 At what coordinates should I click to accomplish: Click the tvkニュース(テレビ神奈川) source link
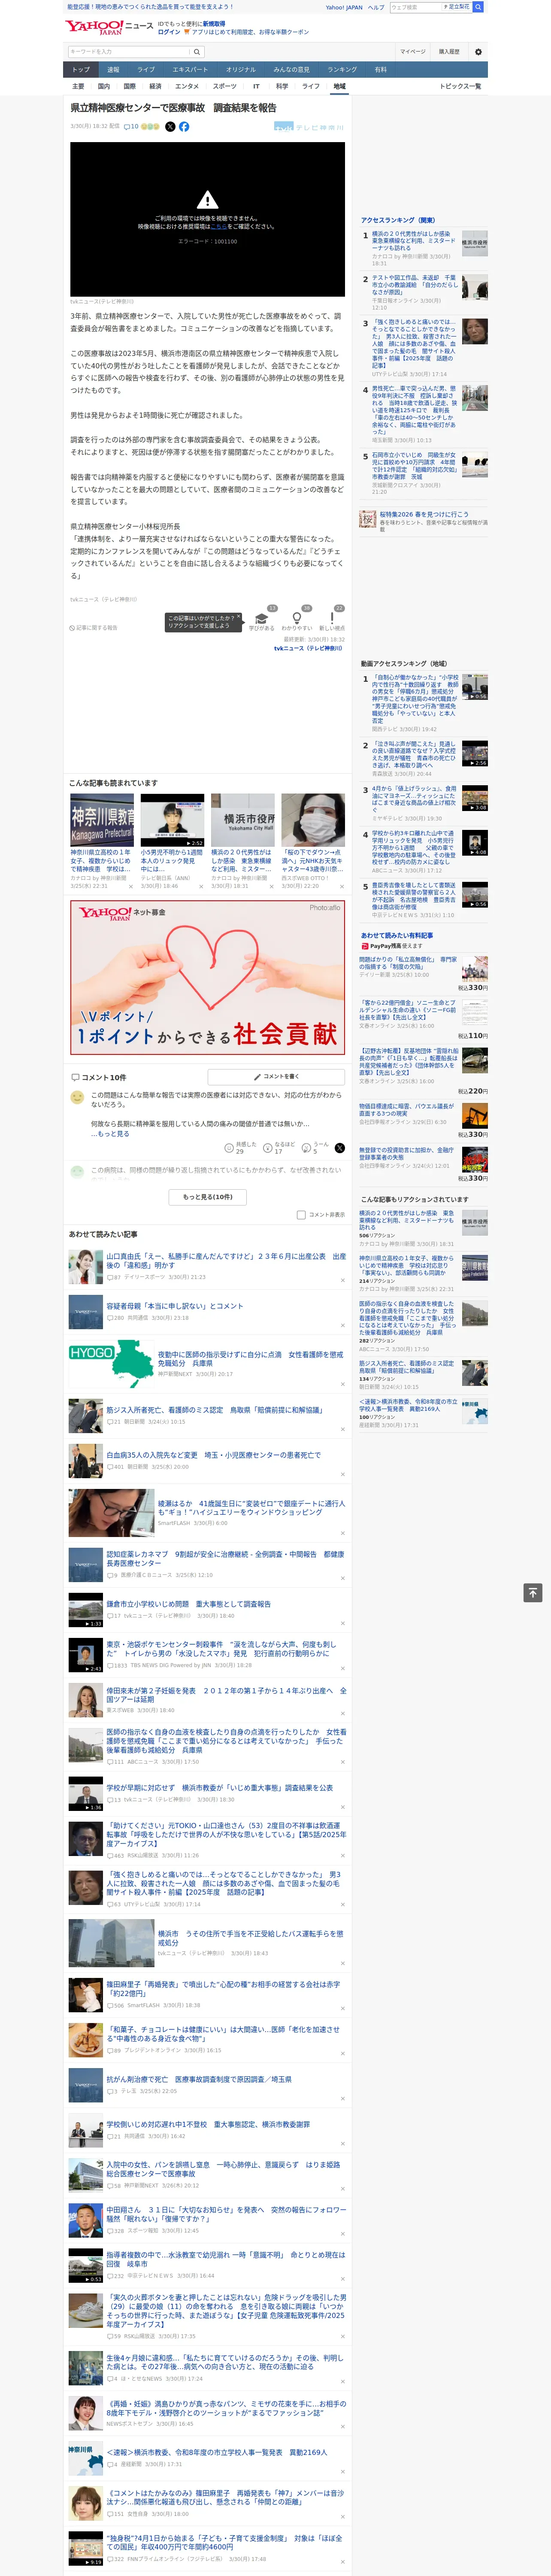[308, 648]
